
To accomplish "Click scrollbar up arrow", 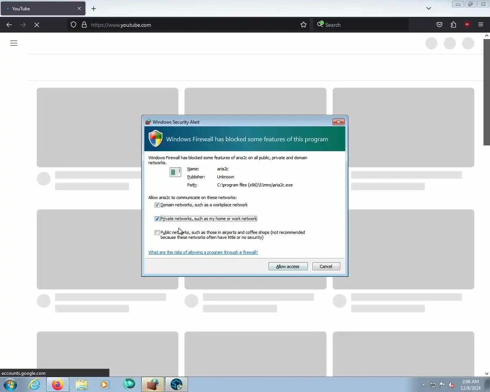I will tap(487, 36).
